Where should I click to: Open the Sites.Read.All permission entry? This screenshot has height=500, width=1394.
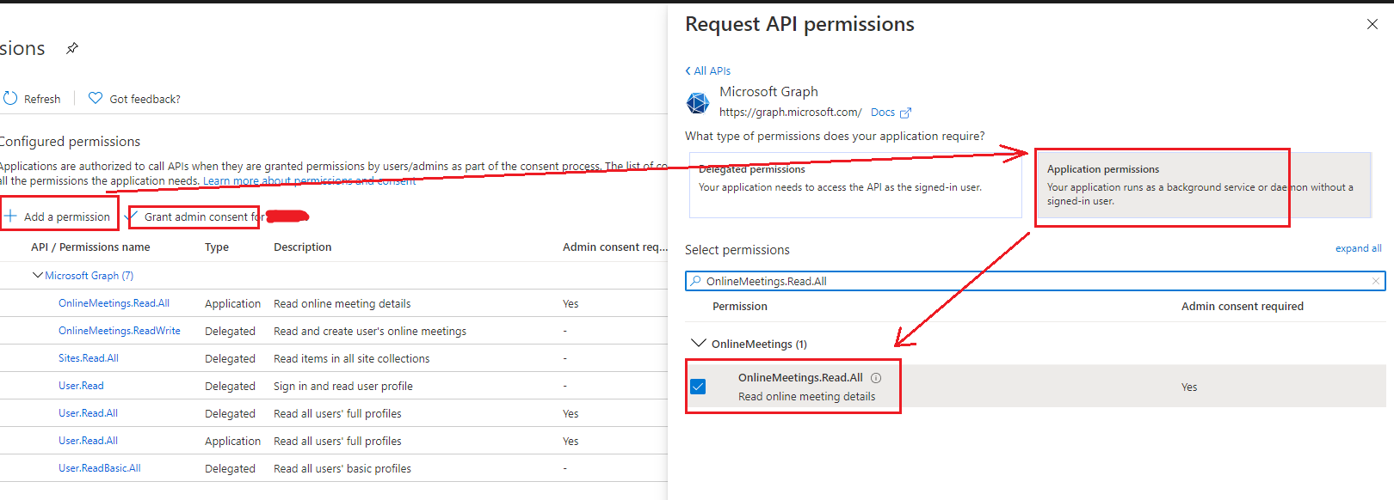pyautogui.click(x=89, y=358)
